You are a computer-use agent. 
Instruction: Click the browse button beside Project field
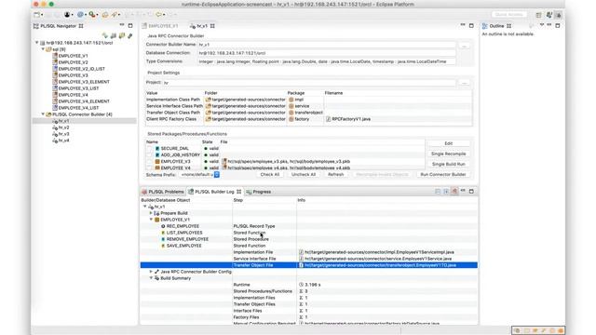pyautogui.click(x=464, y=83)
